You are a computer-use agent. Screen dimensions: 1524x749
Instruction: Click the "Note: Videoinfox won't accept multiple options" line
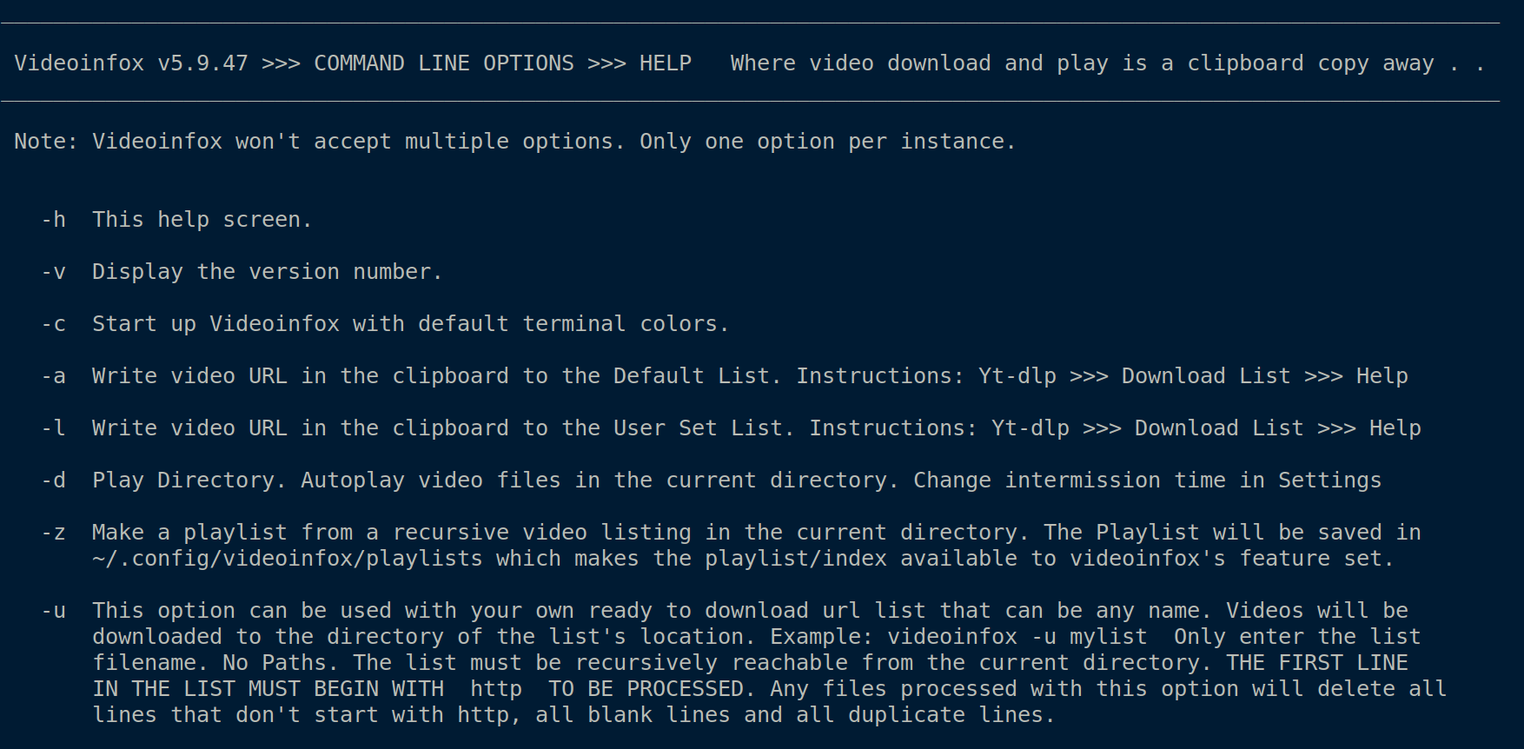[515, 142]
